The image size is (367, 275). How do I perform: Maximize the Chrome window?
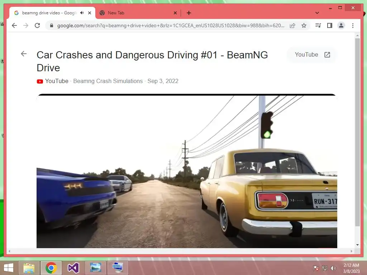(340, 8)
